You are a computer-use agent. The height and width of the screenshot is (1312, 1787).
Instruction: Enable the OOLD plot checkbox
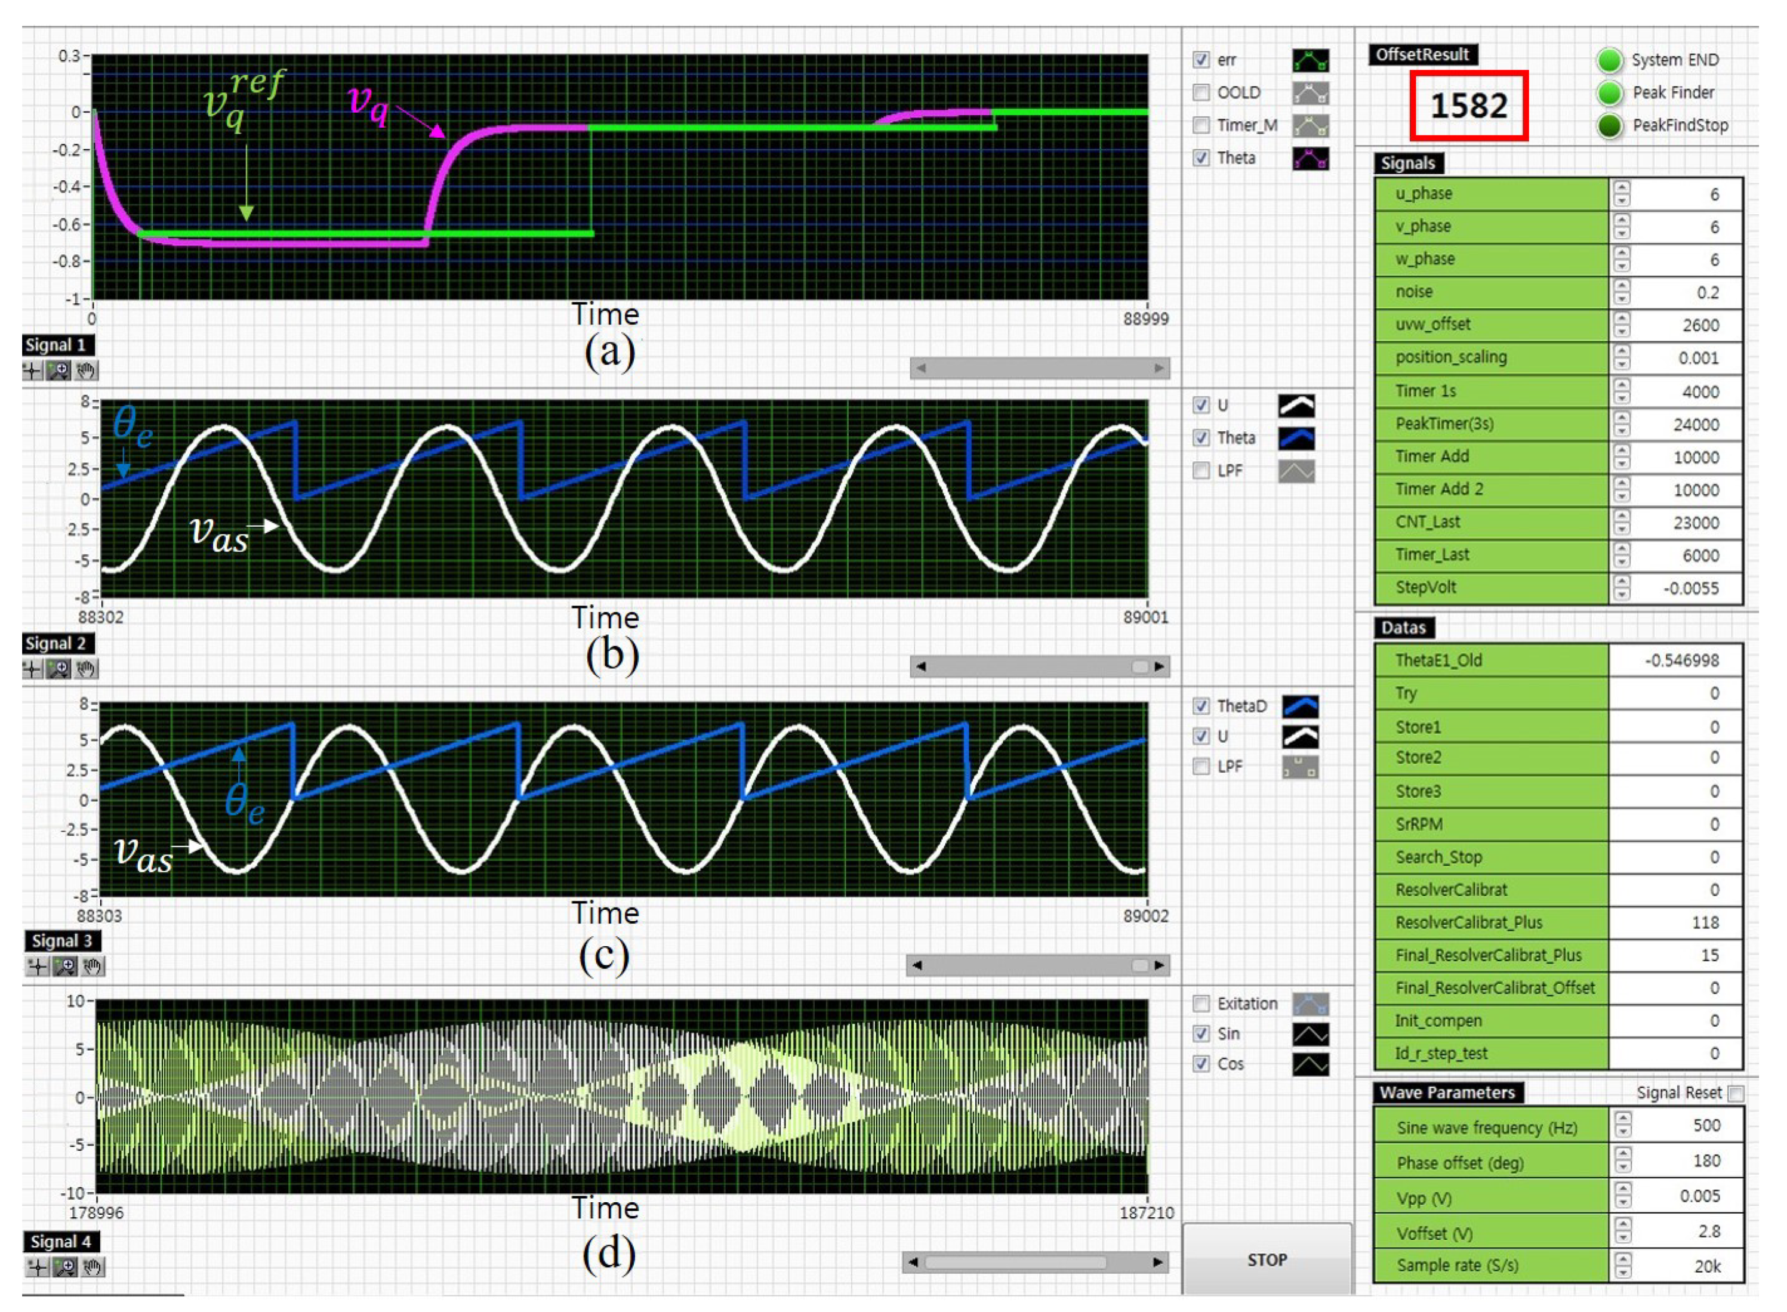pyautogui.click(x=1201, y=93)
